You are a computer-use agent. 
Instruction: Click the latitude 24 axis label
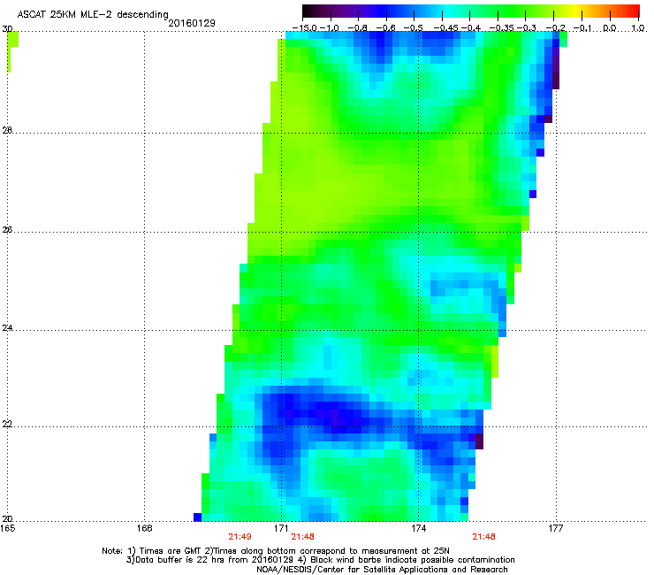tap(7, 328)
